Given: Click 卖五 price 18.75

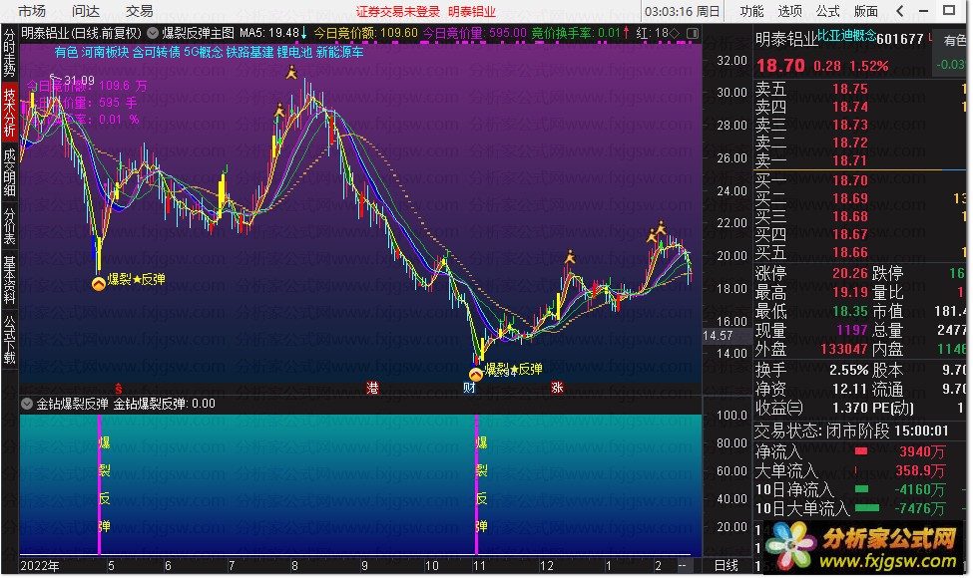Looking at the screenshot, I should (x=850, y=89).
